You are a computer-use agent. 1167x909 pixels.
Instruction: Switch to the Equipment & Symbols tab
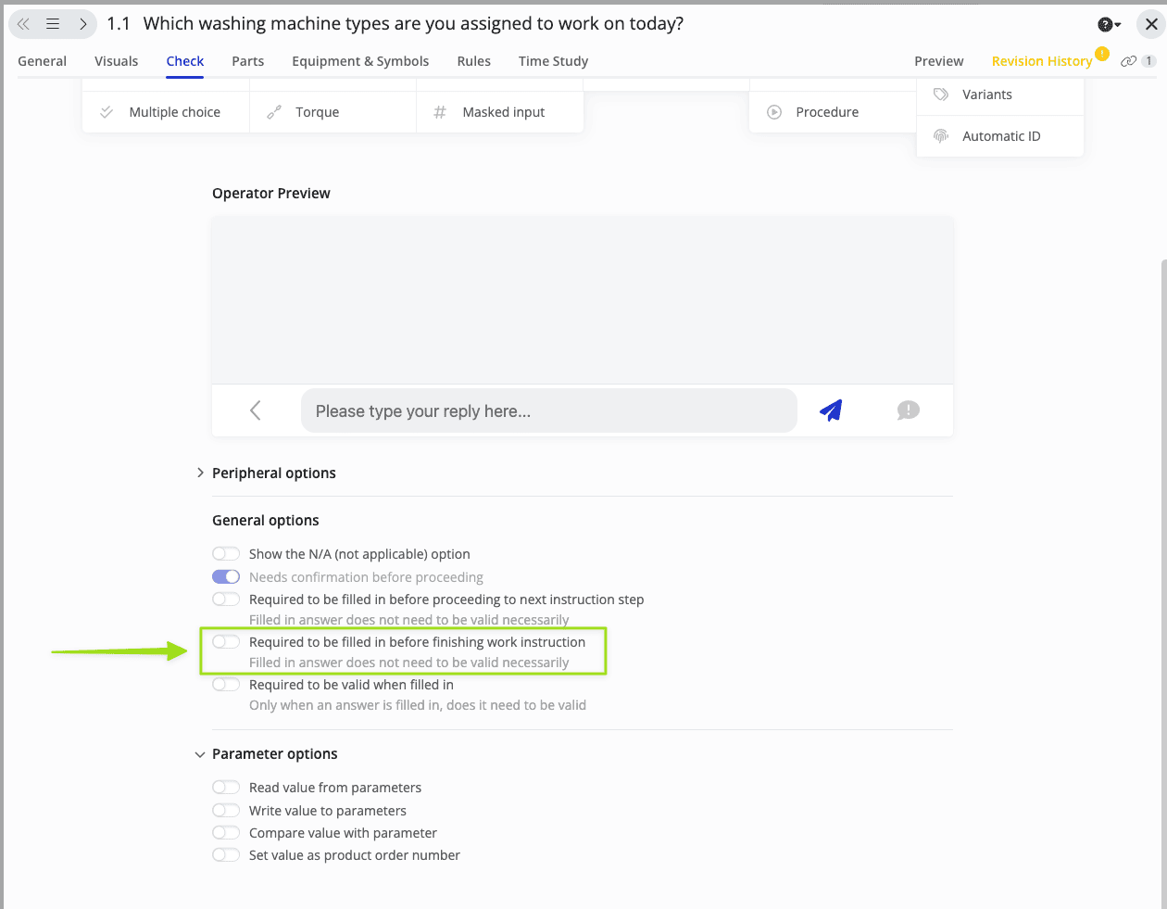click(x=360, y=61)
